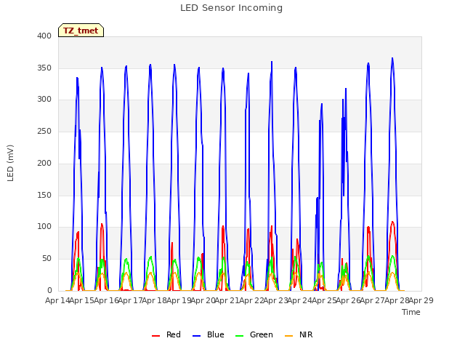Click the TZ_tmet annotation label

tap(81, 31)
